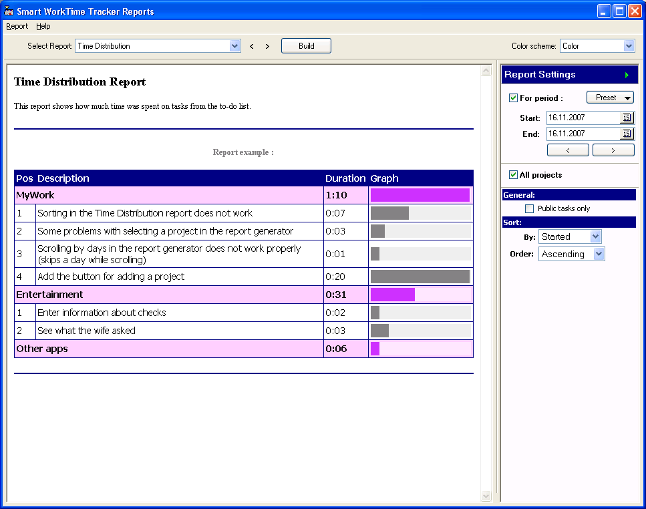Screen dimensions: 646x509
Task: Open the sort Order dropdown
Action: tap(599, 254)
